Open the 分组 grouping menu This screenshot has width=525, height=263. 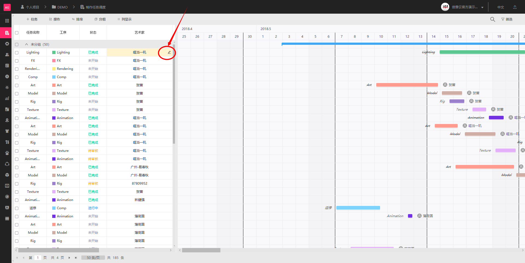tap(100, 19)
